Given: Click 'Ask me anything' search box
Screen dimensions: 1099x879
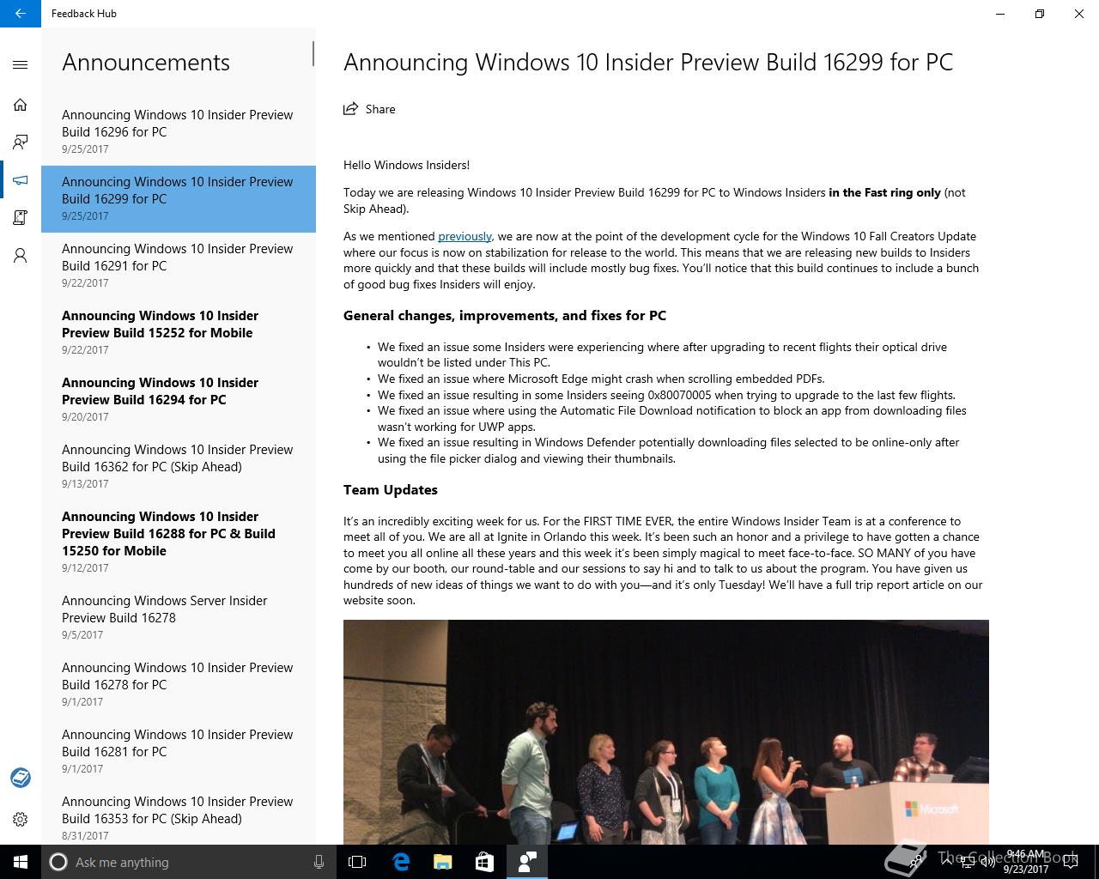Looking at the screenshot, I should click(x=189, y=862).
